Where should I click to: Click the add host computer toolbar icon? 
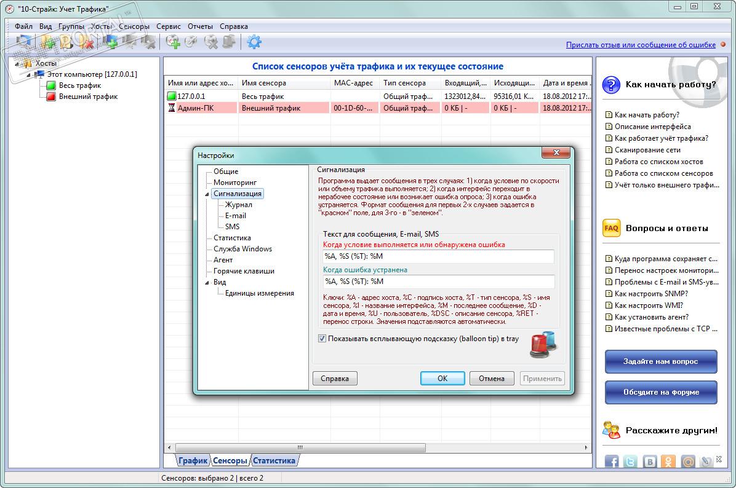pos(110,42)
